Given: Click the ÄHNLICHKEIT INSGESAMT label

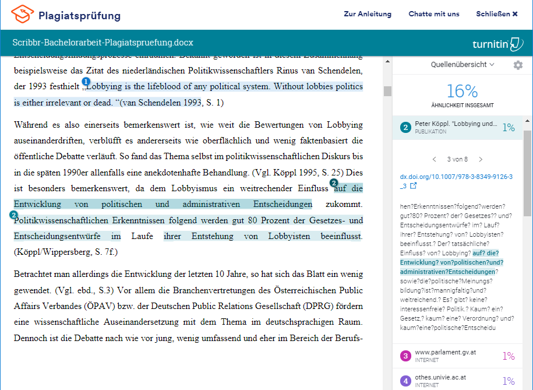Looking at the screenshot, I should [463, 106].
